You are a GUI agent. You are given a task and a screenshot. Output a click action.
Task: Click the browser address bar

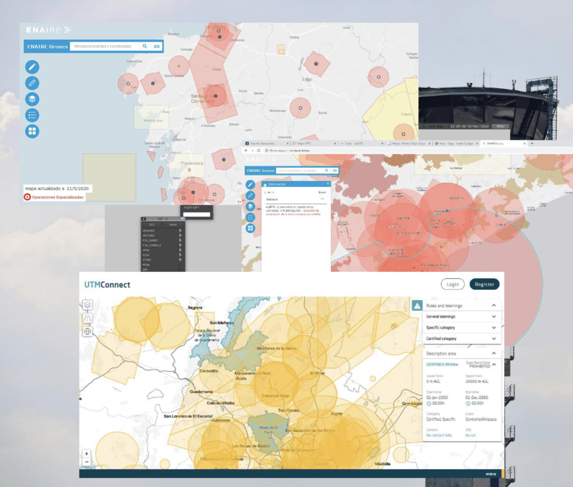pos(416,150)
